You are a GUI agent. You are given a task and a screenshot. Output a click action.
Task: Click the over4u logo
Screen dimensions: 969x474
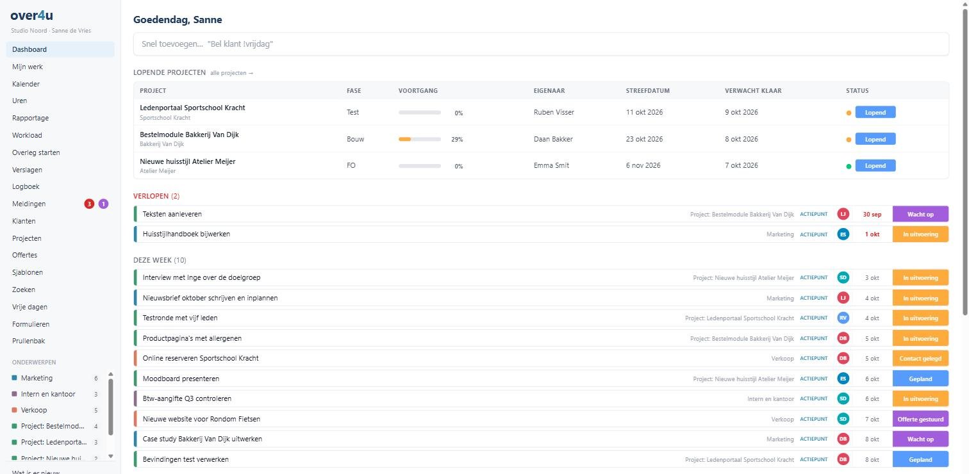(31, 17)
